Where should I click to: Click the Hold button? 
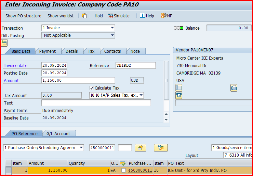[x=98, y=16]
